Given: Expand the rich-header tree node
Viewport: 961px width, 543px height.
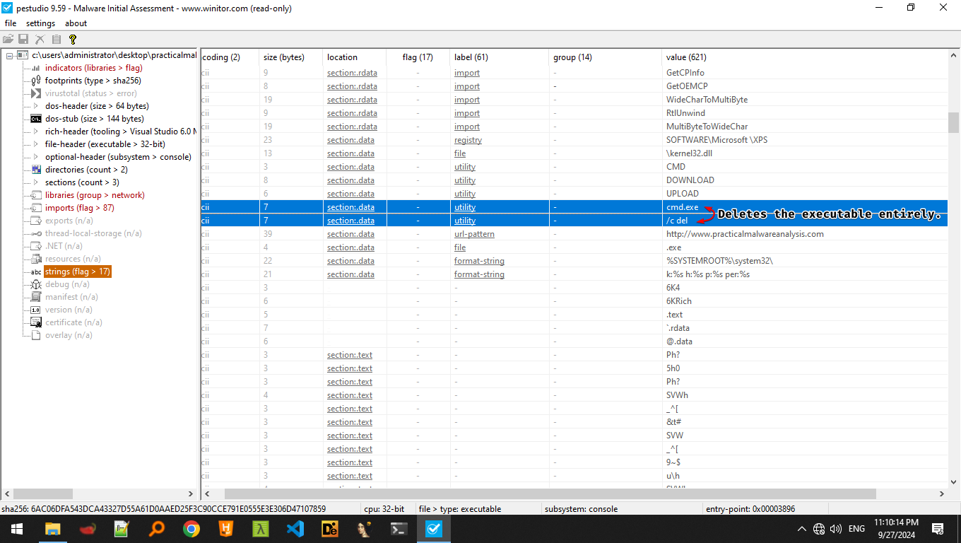Looking at the screenshot, I should (35, 132).
